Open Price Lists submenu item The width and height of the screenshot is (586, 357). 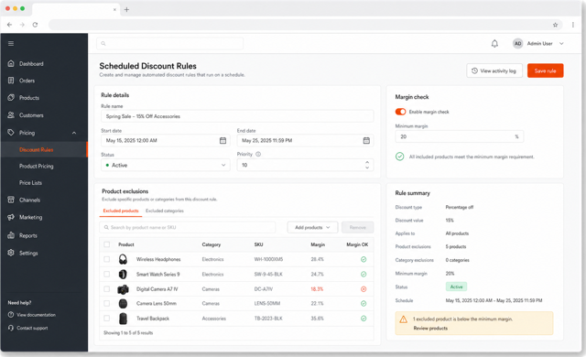point(30,183)
